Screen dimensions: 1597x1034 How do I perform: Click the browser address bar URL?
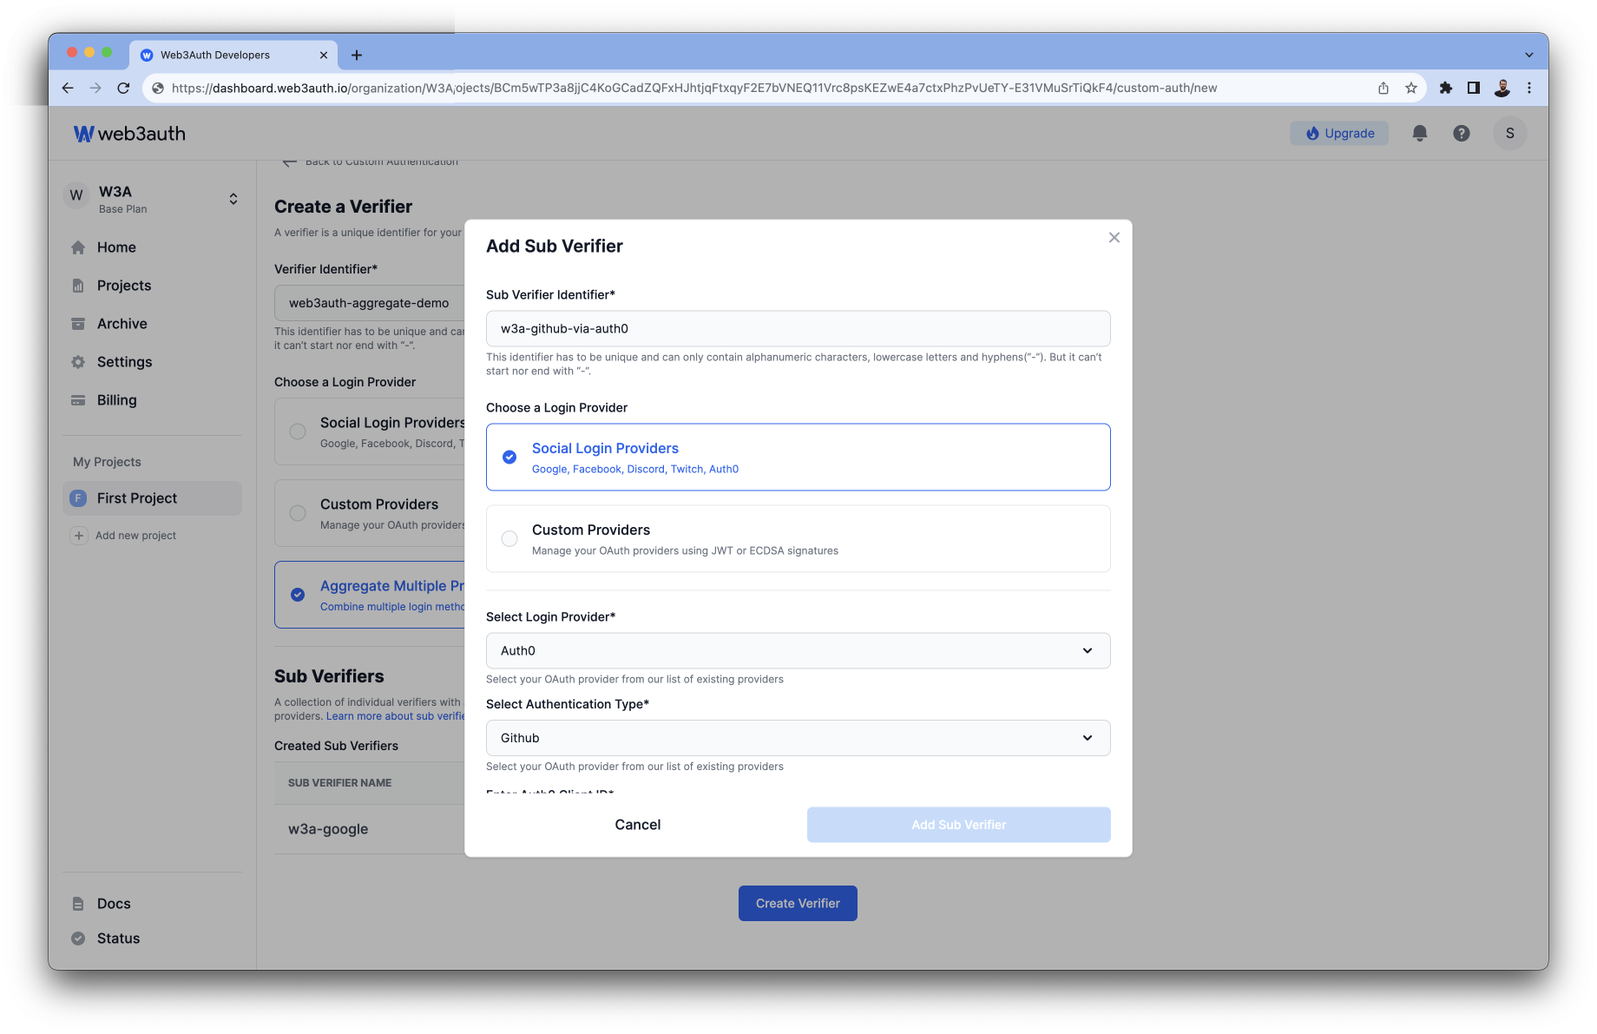(x=694, y=88)
